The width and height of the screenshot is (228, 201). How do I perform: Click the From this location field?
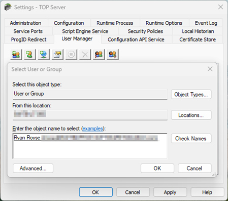[x=90, y=115]
